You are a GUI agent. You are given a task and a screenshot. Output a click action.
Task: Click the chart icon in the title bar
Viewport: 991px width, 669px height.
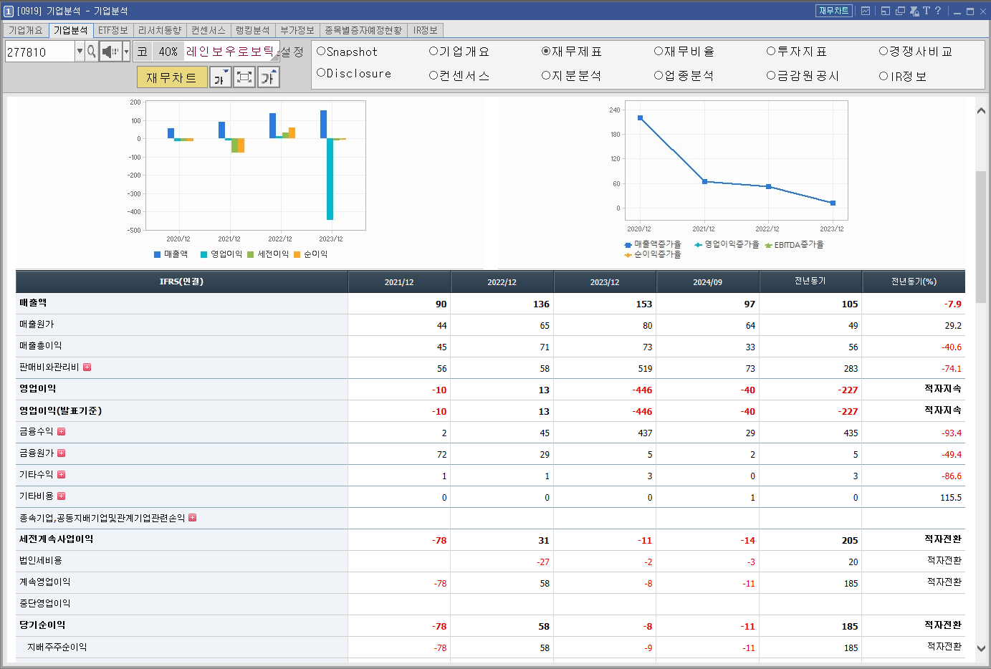coord(865,11)
